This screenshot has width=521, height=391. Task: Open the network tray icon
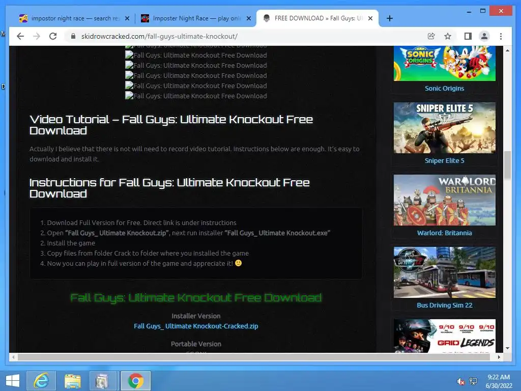[x=473, y=381]
